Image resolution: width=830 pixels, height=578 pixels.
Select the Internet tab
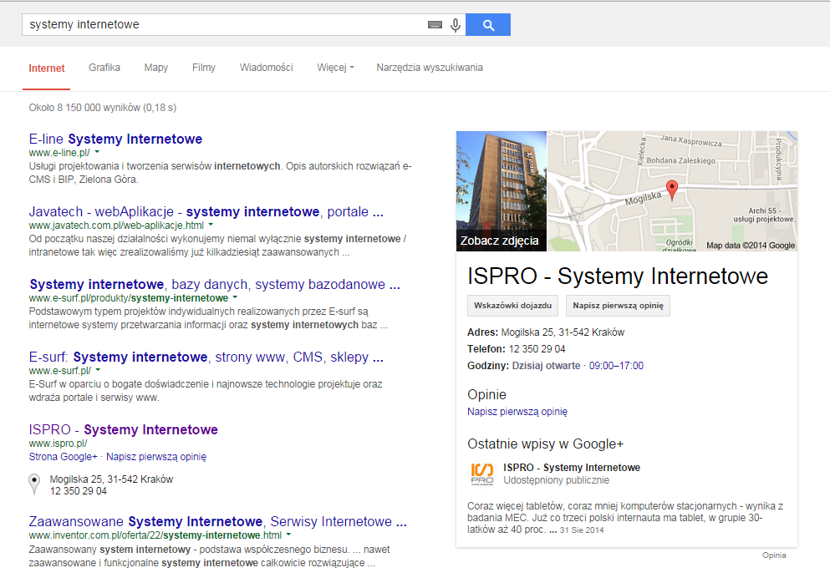tap(47, 68)
